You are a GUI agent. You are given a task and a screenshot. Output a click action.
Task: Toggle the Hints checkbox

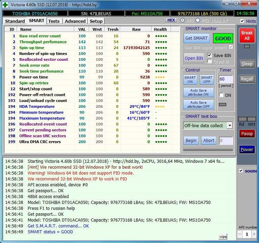click(242, 21)
